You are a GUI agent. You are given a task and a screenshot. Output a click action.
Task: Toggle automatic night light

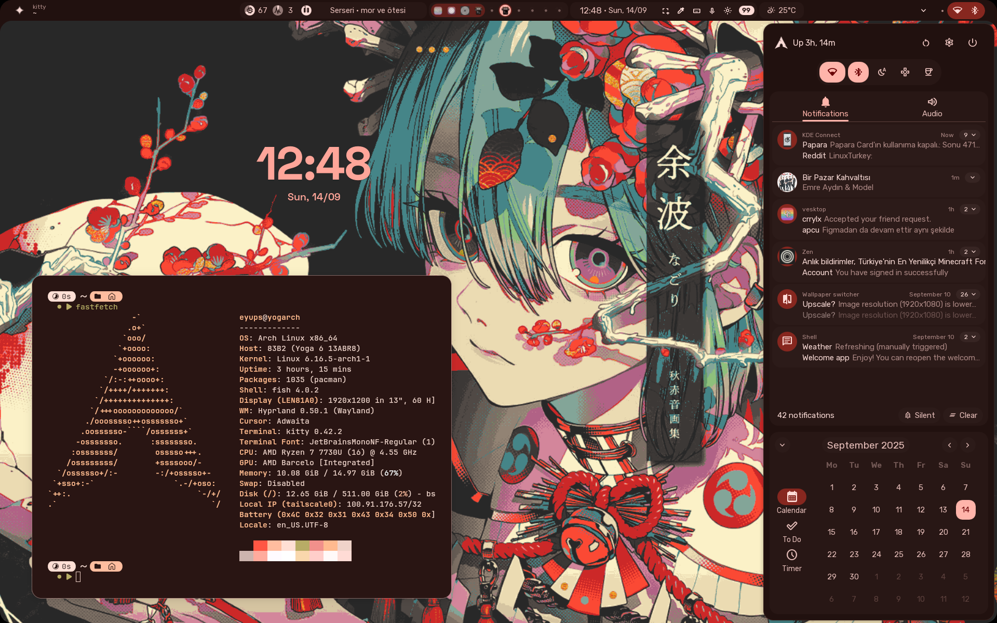pyautogui.click(x=882, y=72)
